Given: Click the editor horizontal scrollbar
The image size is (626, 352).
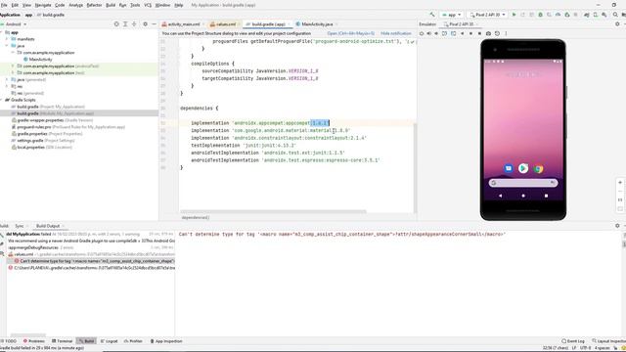Looking at the screenshot, I should 273,211.
